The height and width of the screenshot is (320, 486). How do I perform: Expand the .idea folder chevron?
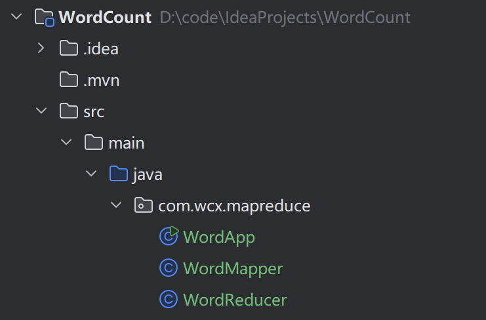click(41, 48)
